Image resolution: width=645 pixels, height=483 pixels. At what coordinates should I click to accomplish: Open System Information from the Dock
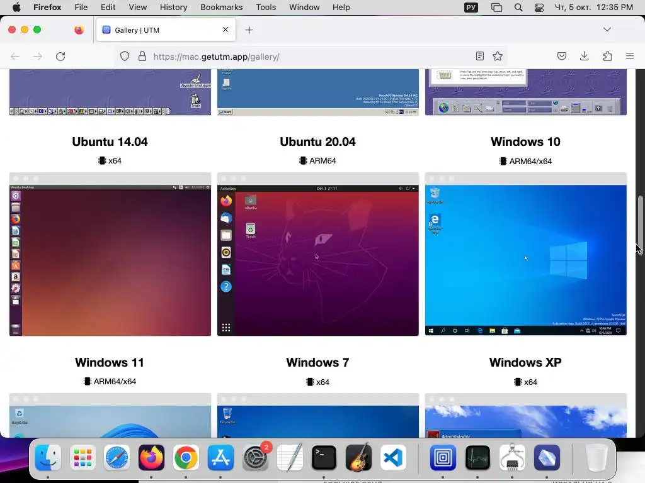[511, 457]
